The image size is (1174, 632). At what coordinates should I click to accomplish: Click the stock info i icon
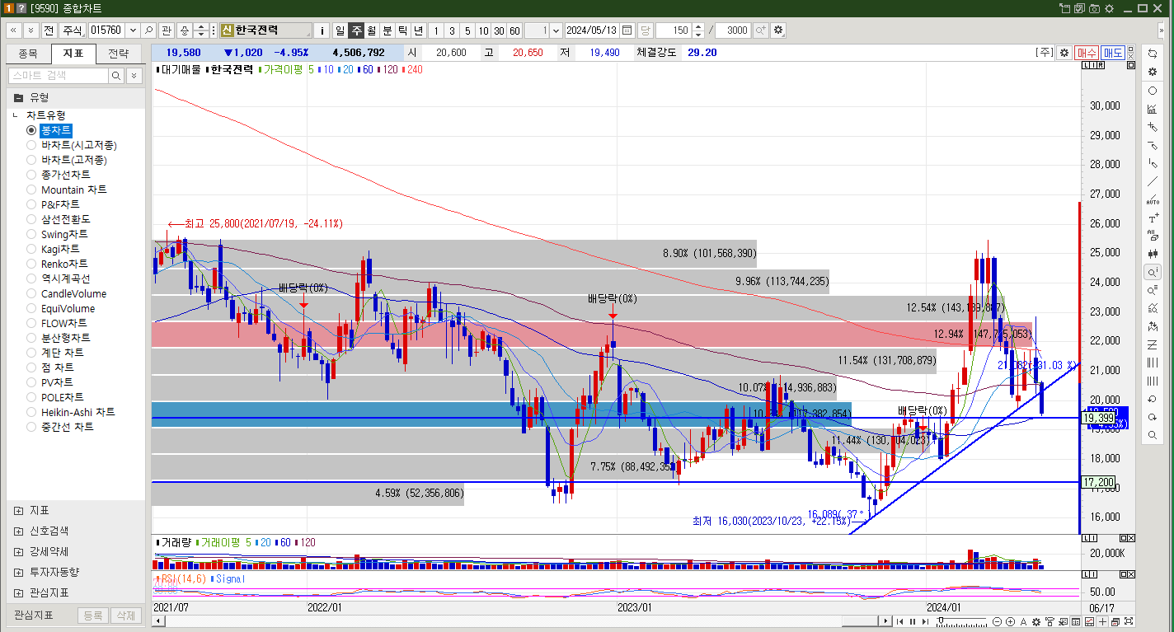[x=322, y=30]
